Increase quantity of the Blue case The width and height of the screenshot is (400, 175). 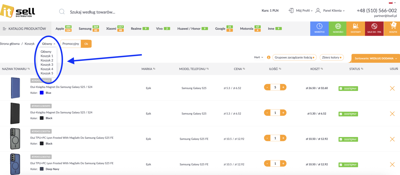click(x=283, y=87)
